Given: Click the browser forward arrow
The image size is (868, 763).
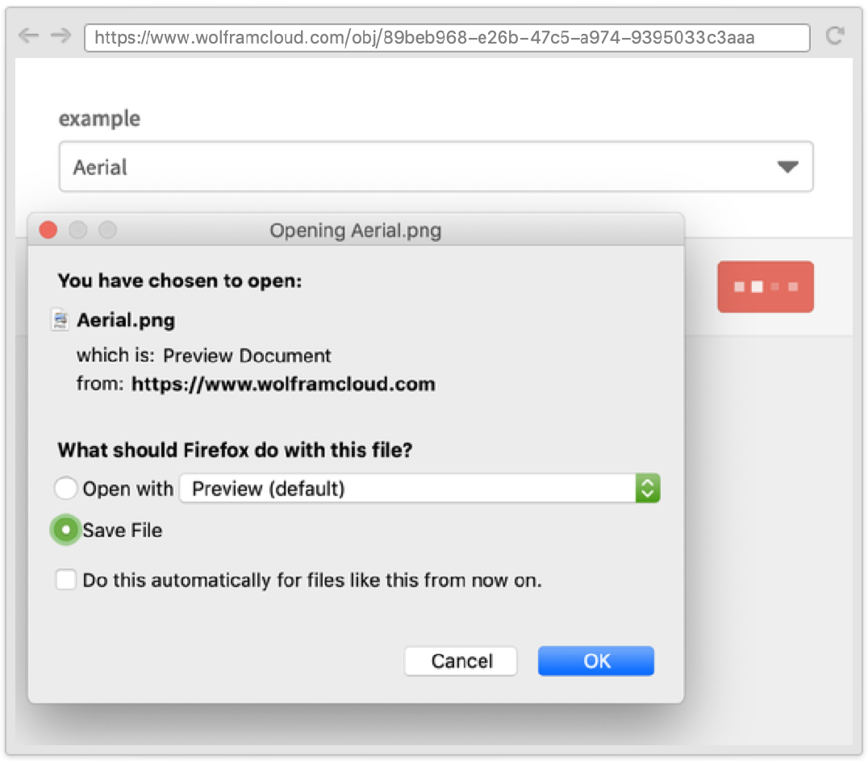Looking at the screenshot, I should pos(61,36).
